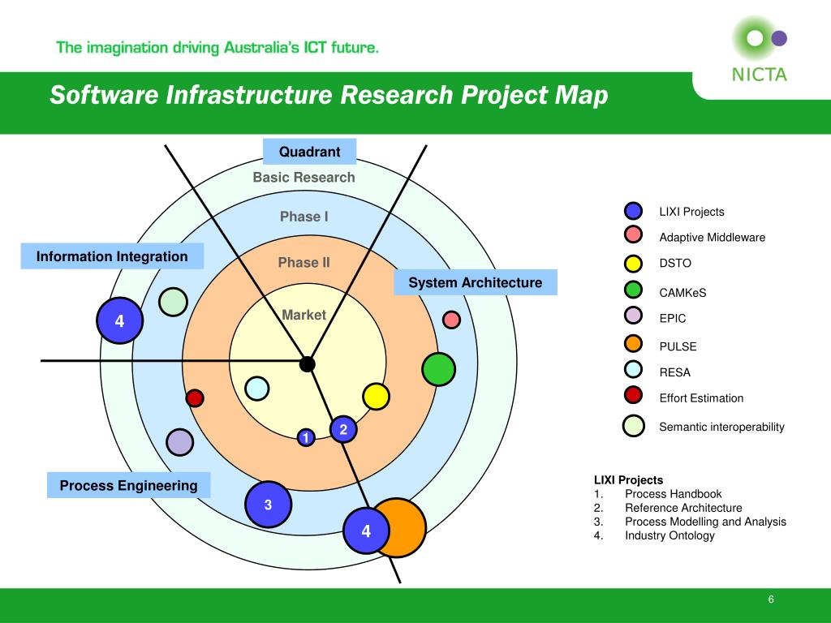
Task: Select the pink Adaptive Middleware legend circle
Action: point(633,234)
